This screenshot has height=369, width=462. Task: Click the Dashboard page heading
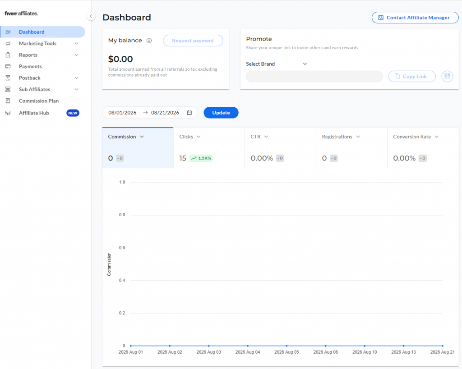[127, 18]
